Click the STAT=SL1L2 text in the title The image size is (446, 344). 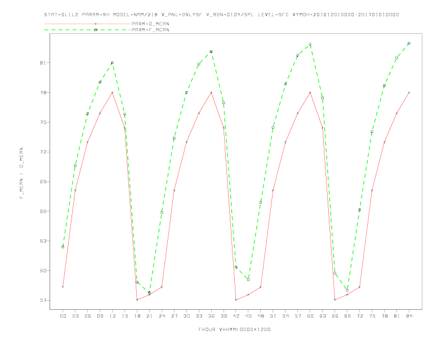click(x=61, y=15)
